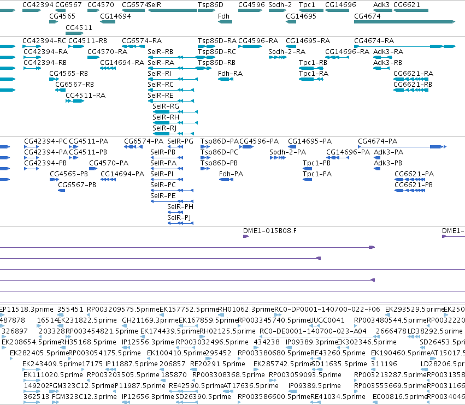Select protein SelR-PJ label

179,218
